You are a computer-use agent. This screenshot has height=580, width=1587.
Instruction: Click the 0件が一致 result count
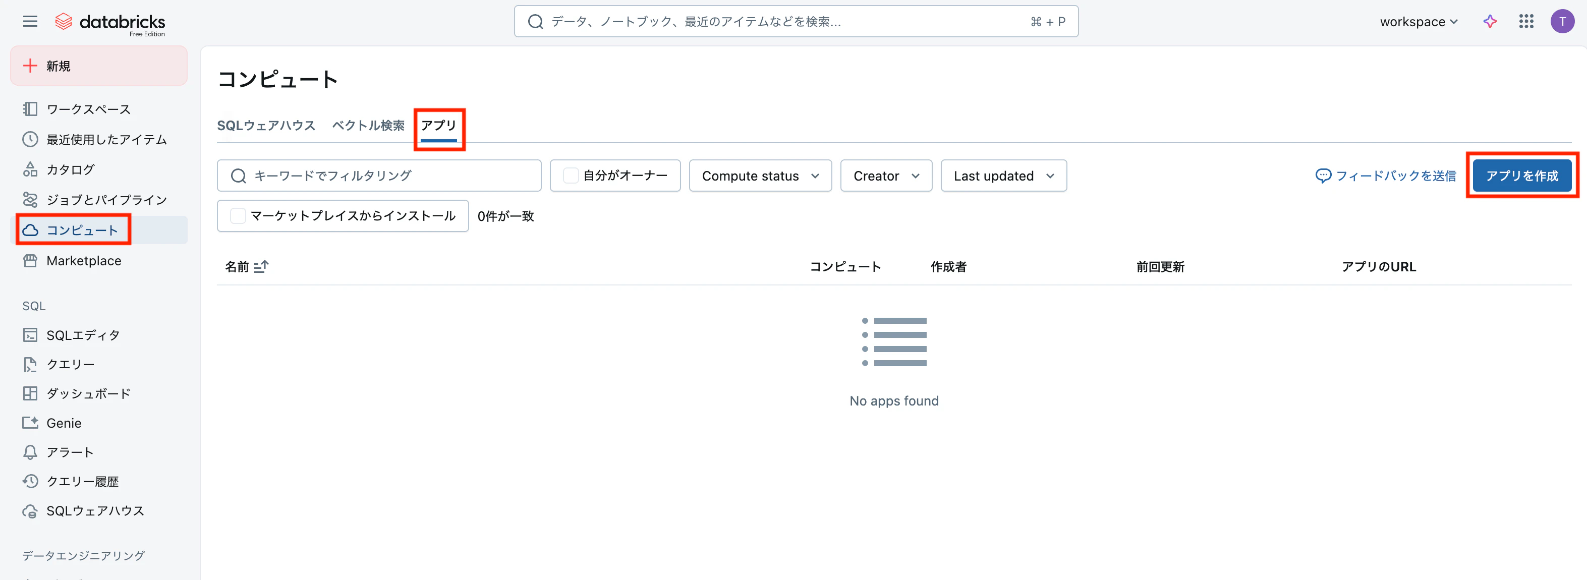[x=505, y=216]
